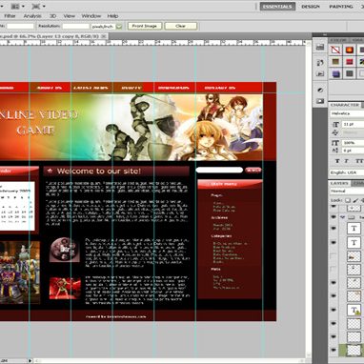Click the Screen Mode icon in application bar

click(36, 6)
